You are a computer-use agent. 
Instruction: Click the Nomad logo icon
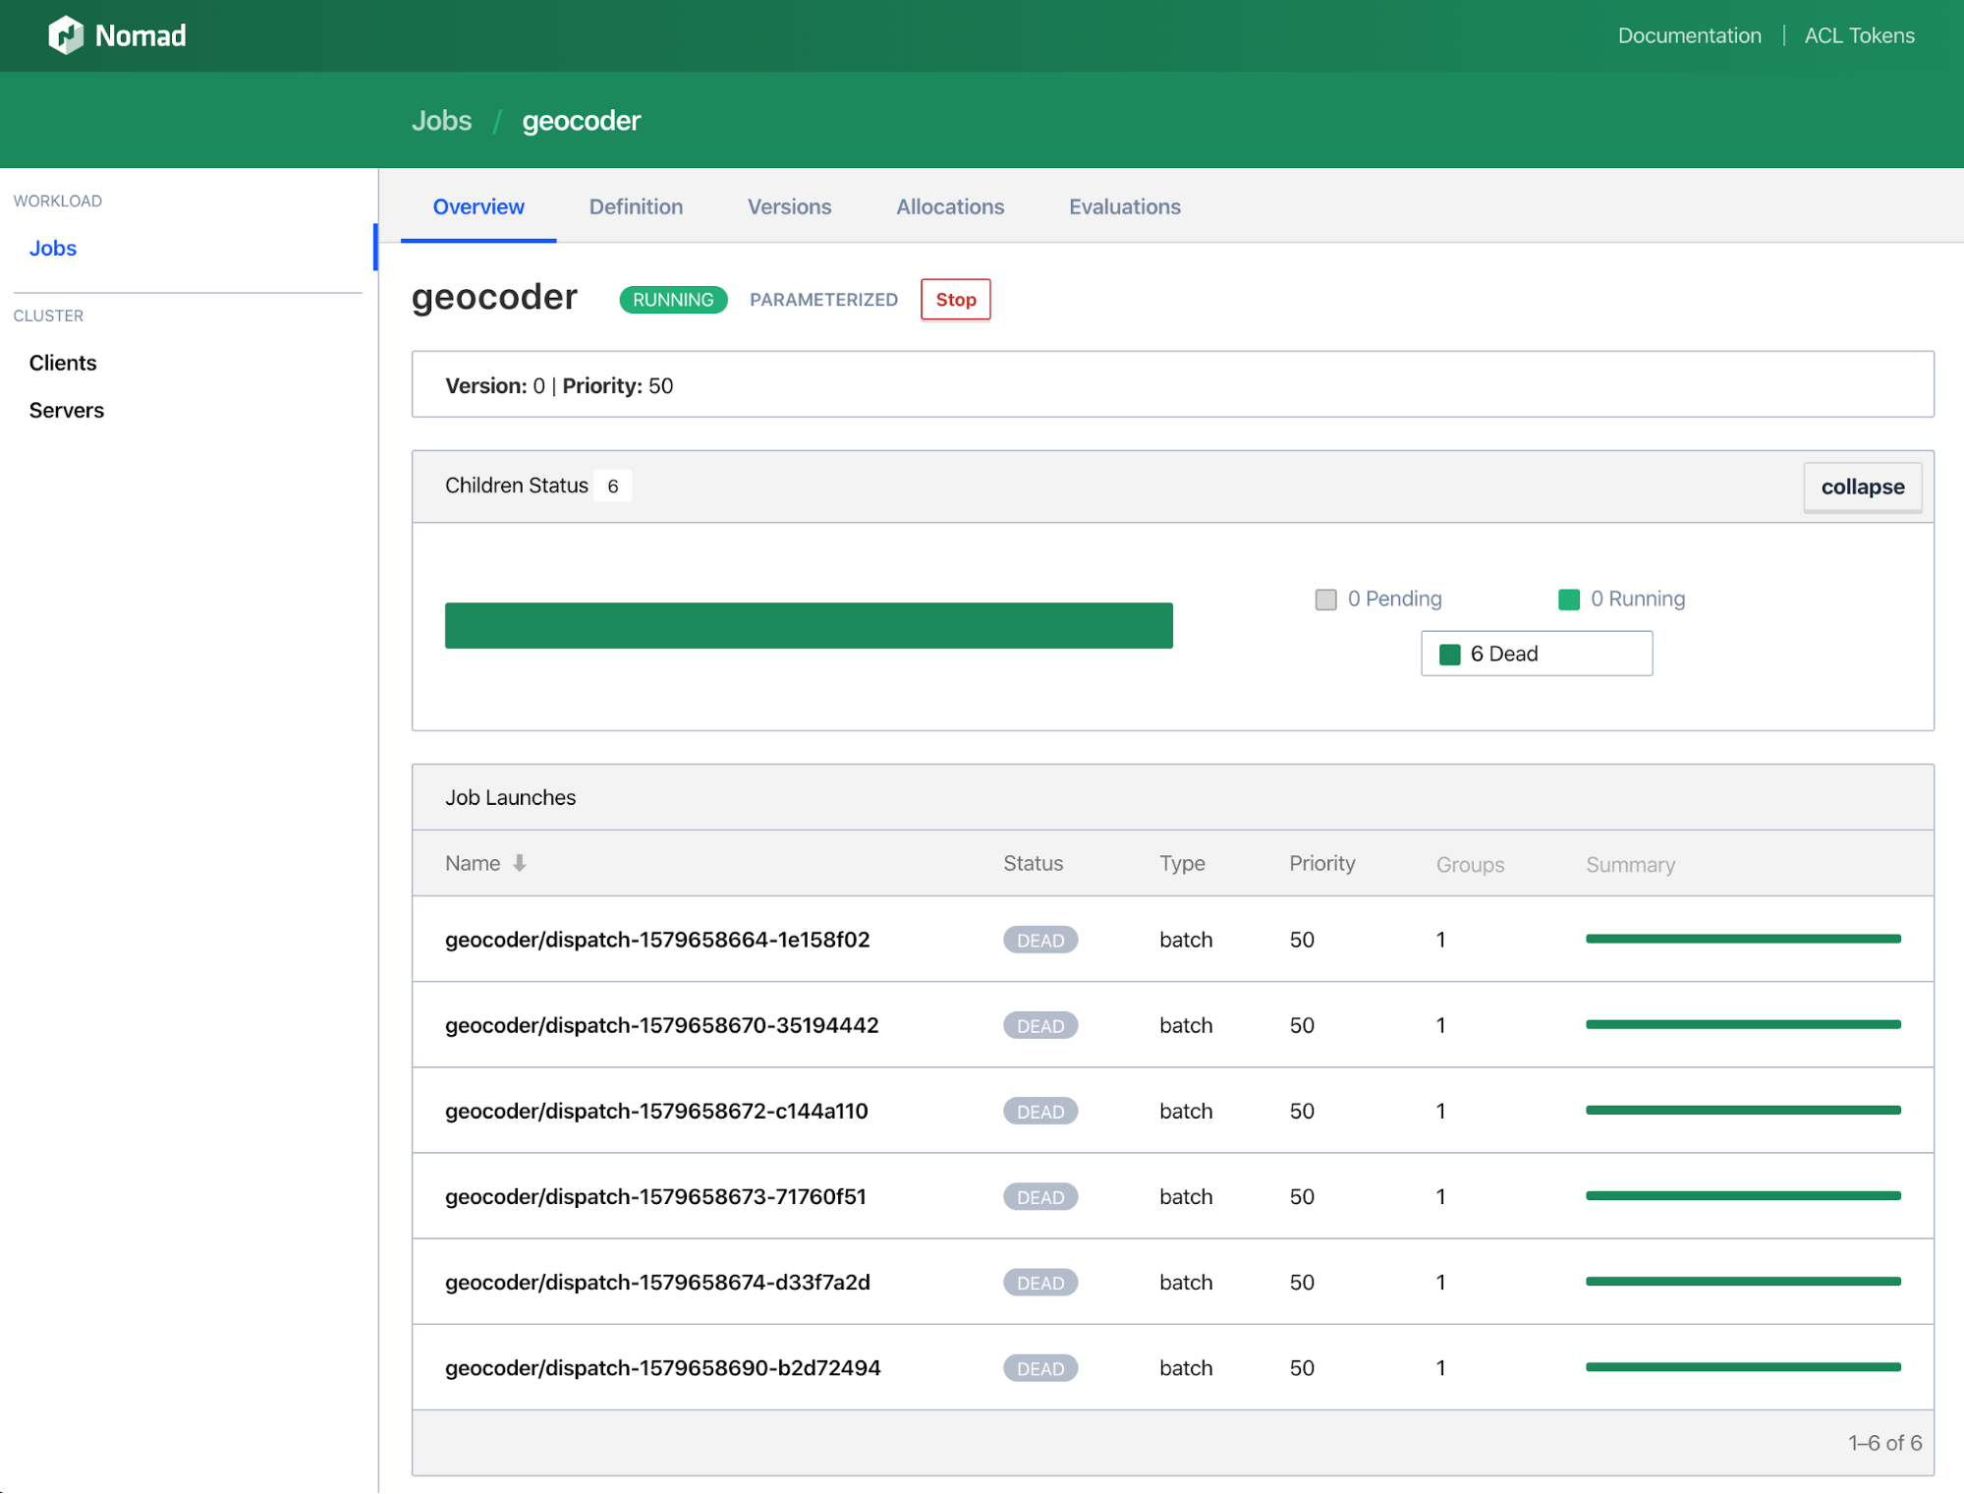66,35
